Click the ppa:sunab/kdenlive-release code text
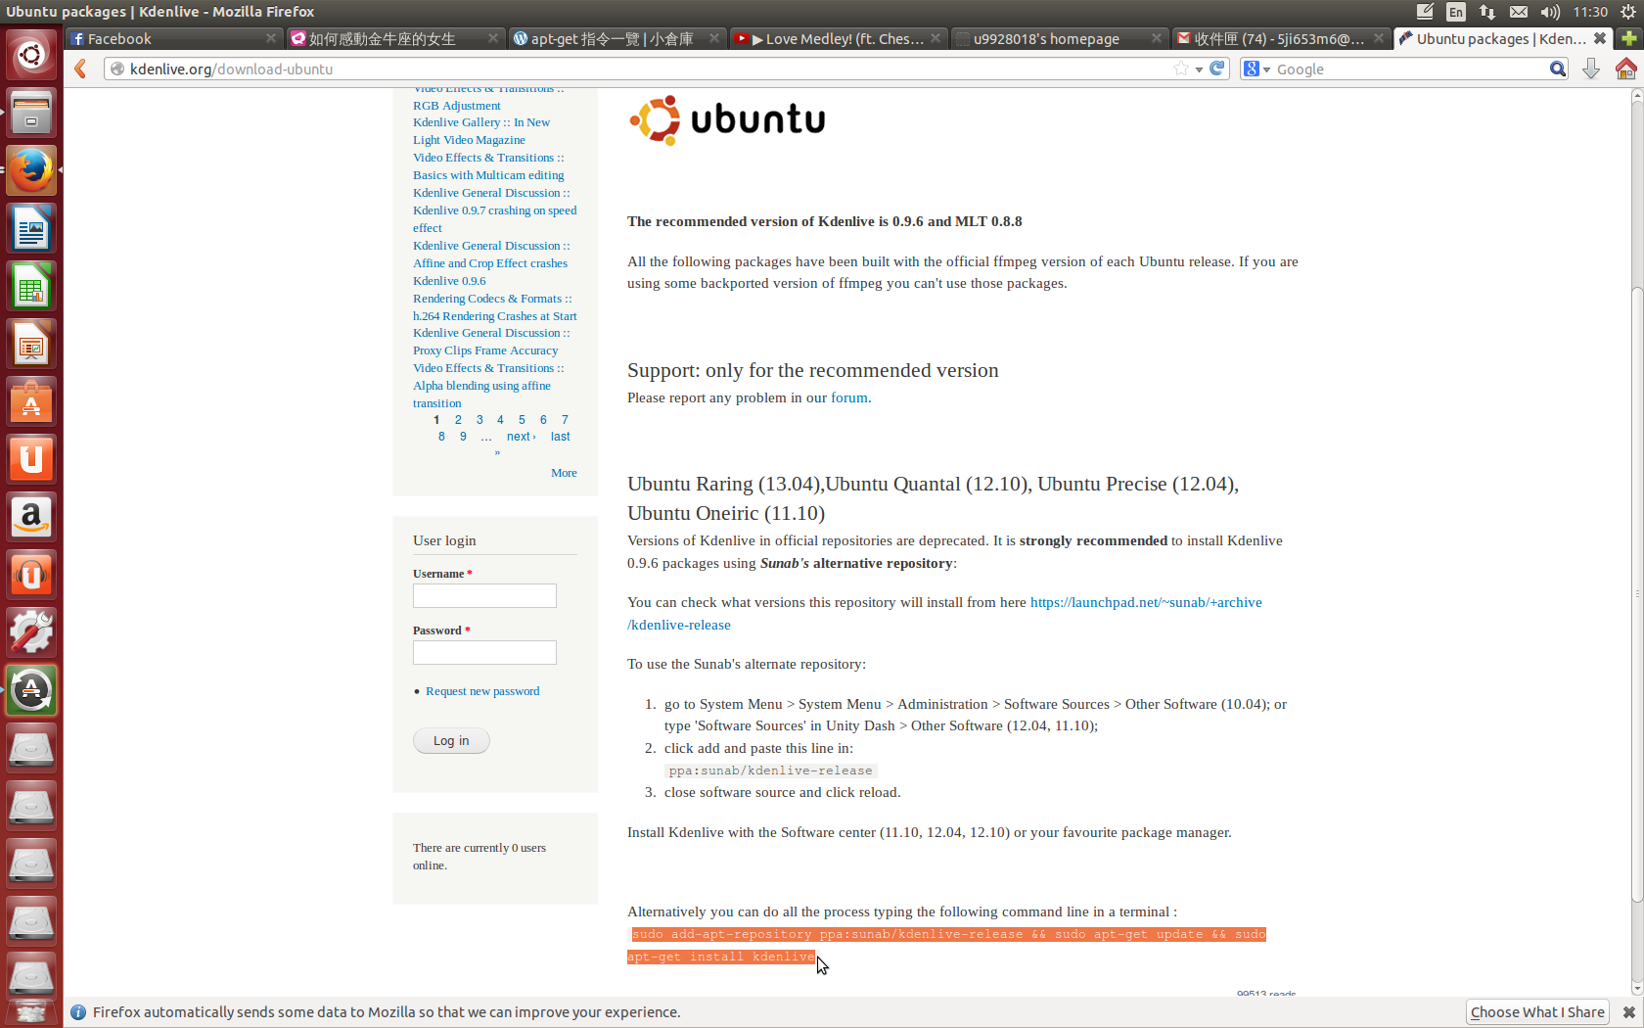 tap(770, 771)
